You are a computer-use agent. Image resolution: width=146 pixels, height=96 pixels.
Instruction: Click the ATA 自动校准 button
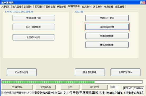[x=21, y=72]
